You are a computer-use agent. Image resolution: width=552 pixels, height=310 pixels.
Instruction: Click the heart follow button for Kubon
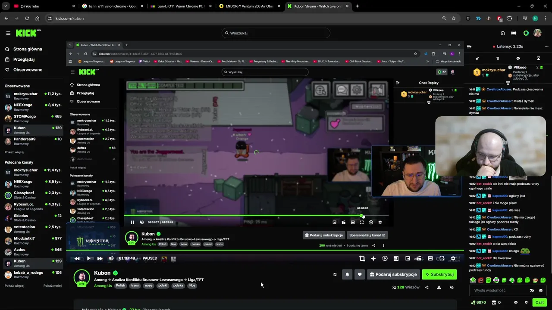point(360,274)
